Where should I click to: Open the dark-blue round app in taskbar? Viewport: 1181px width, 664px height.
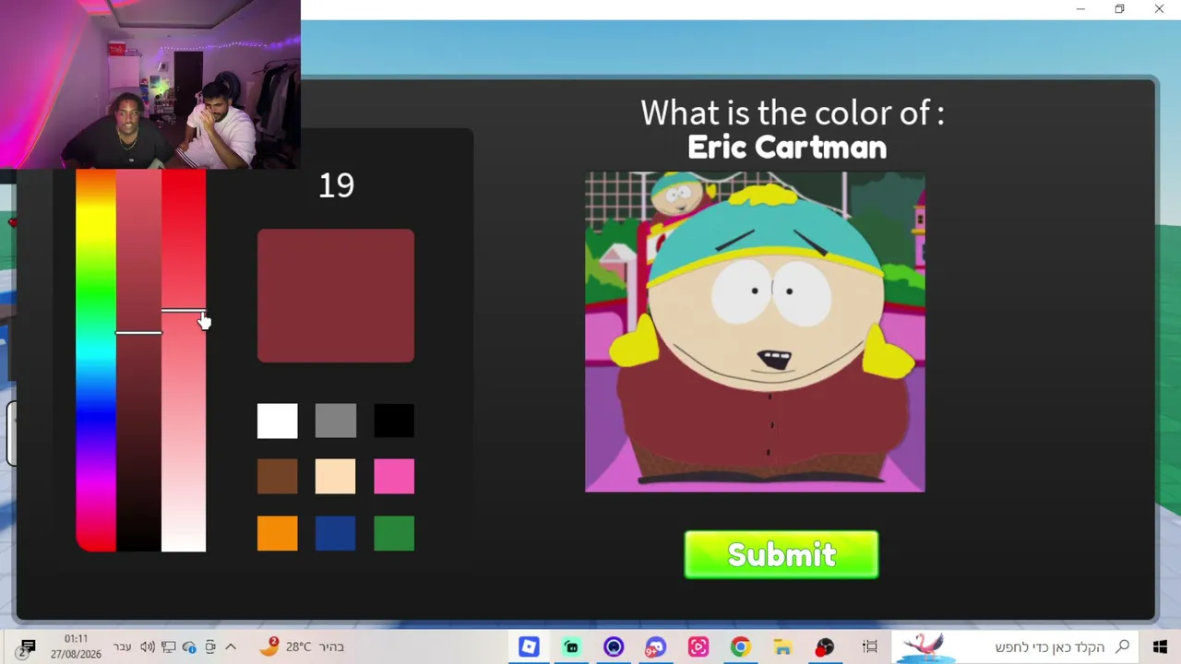click(614, 647)
